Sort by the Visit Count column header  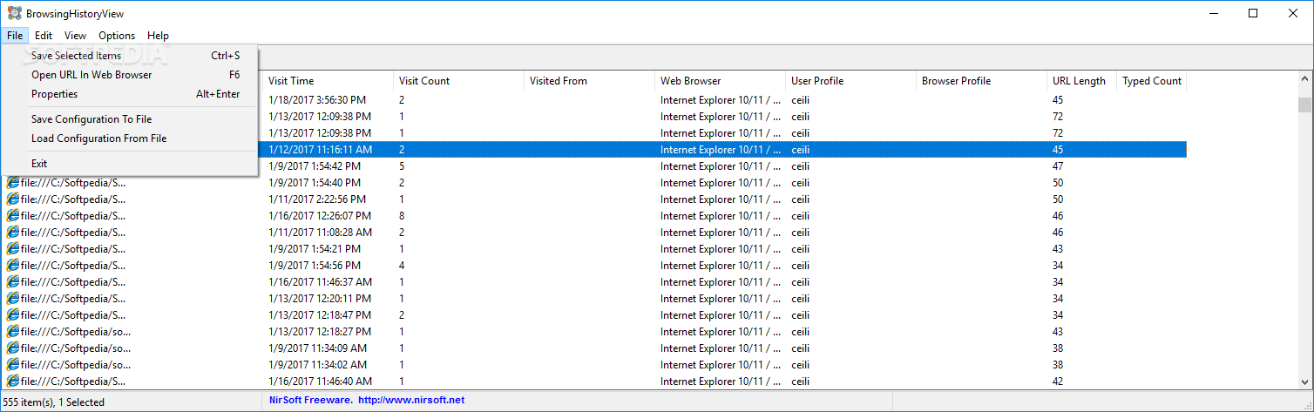click(458, 81)
